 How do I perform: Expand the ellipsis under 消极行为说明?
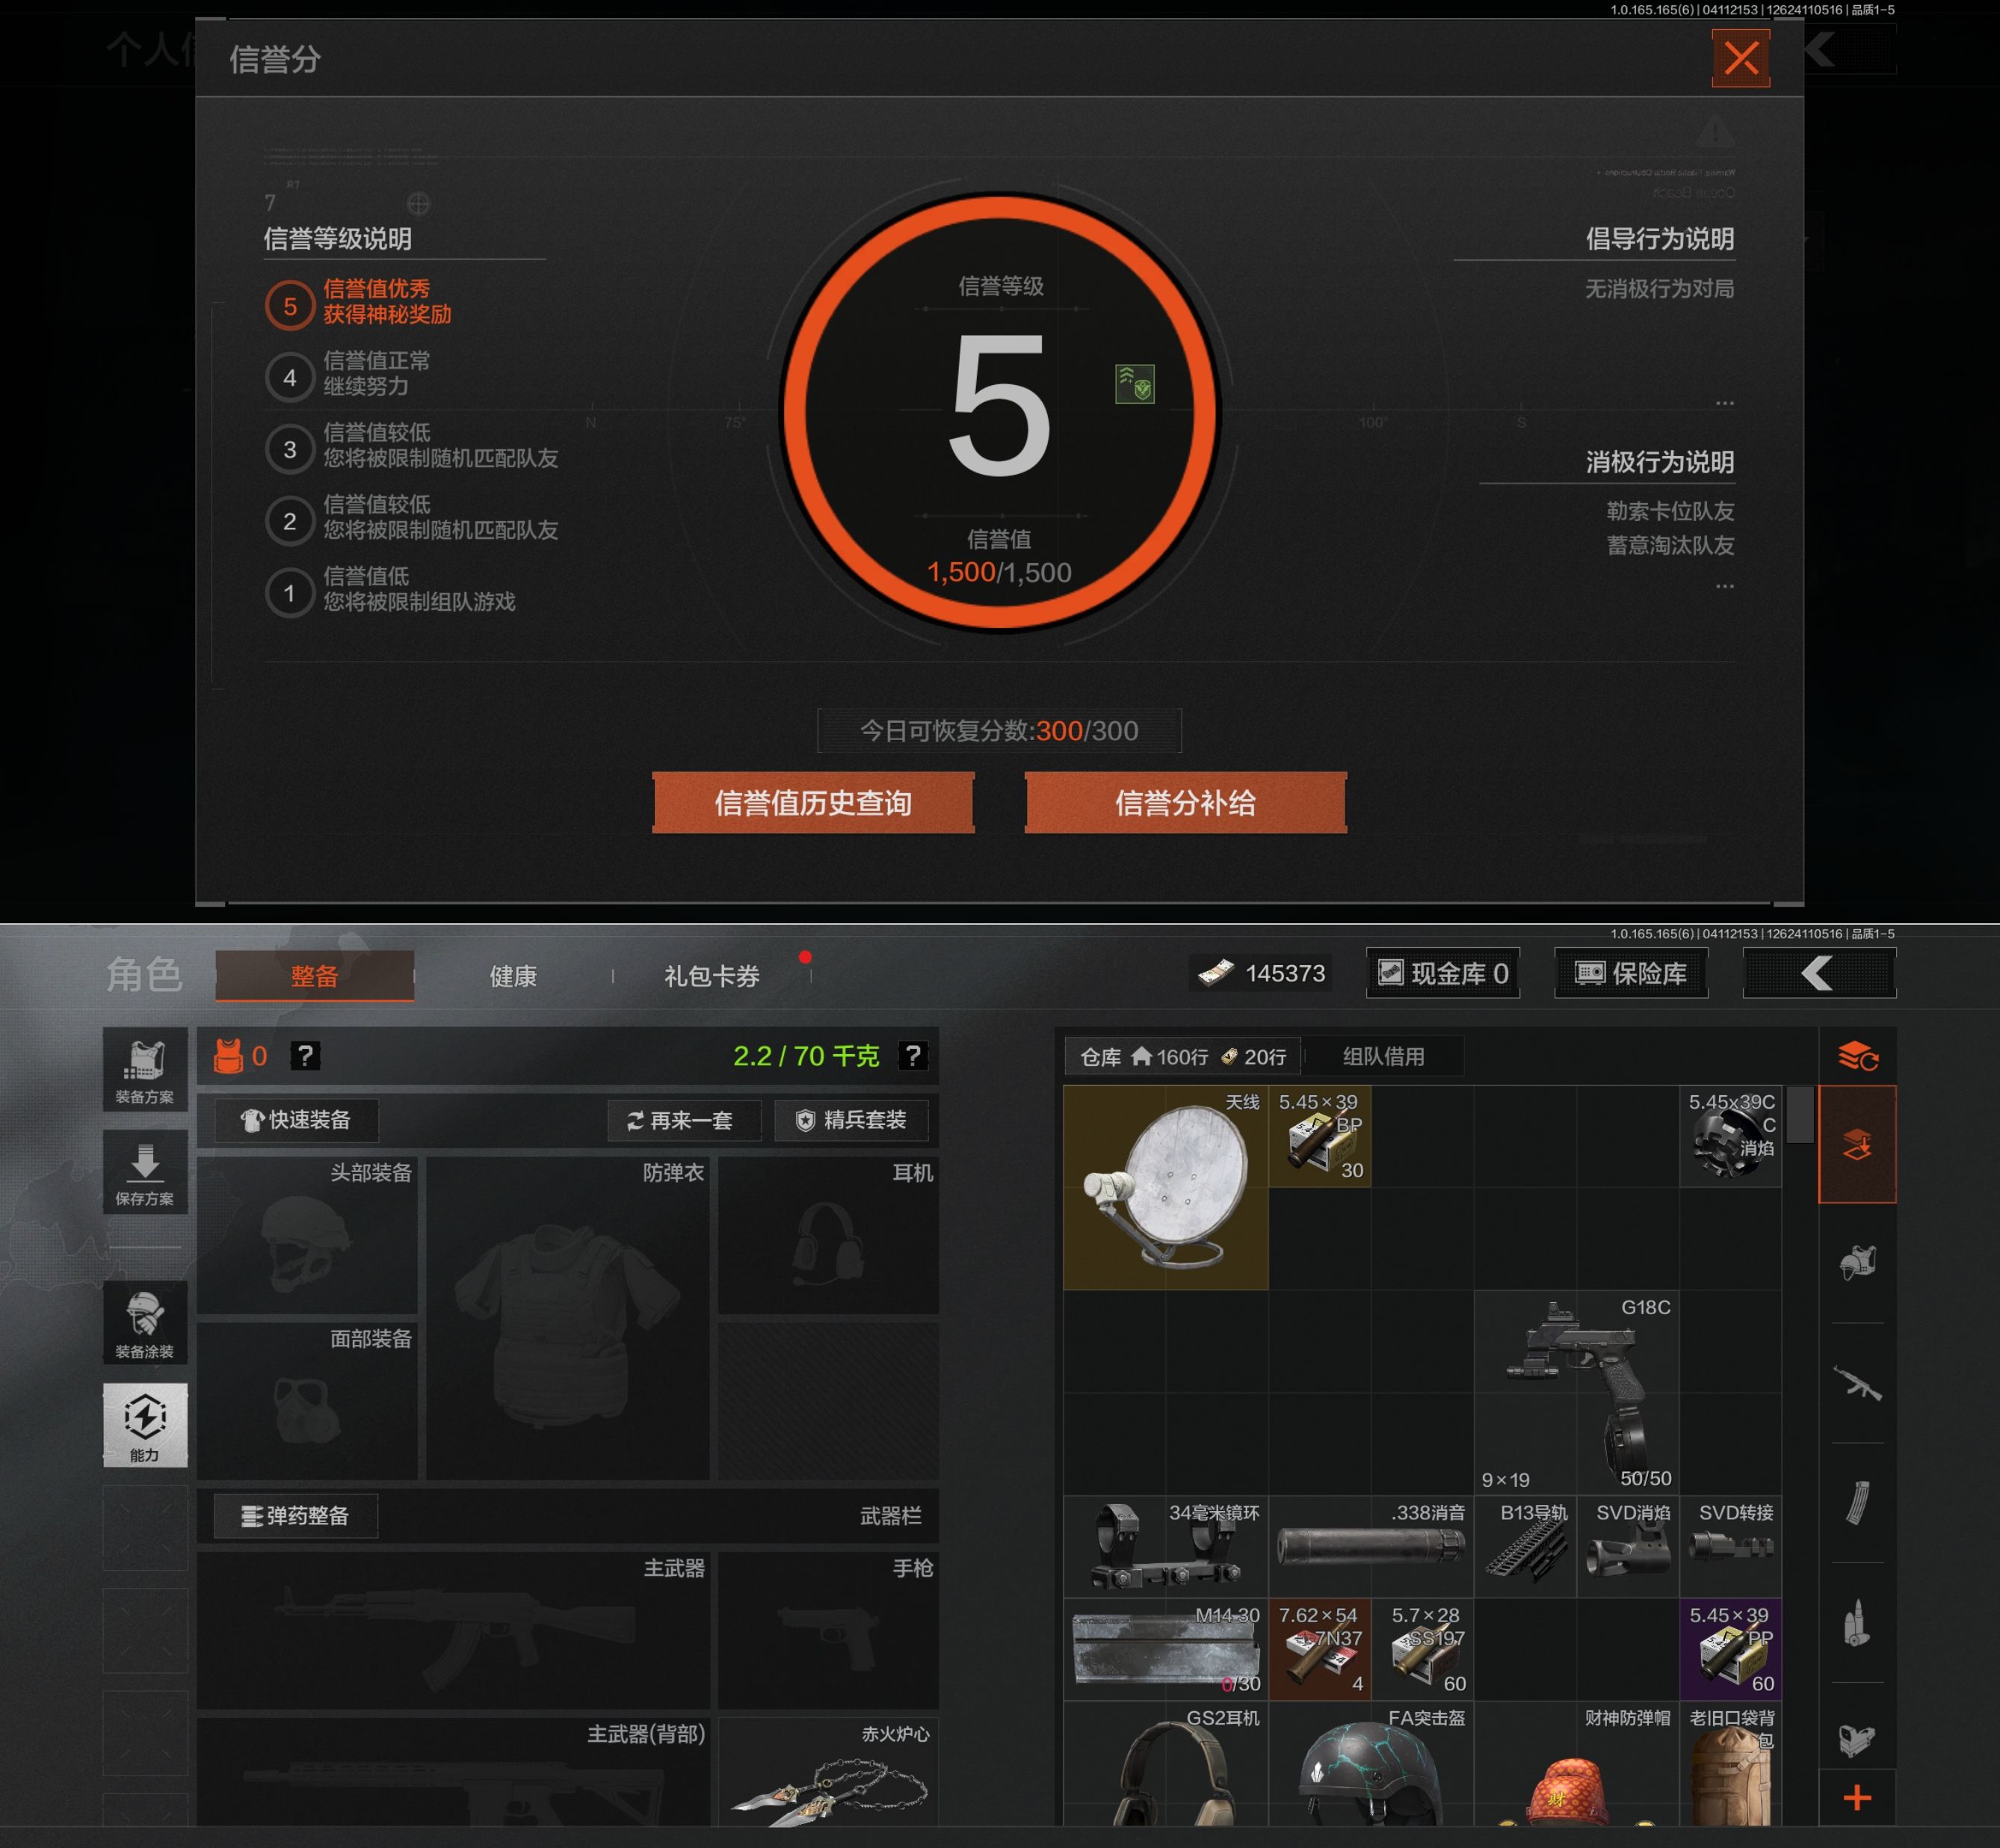(1724, 586)
